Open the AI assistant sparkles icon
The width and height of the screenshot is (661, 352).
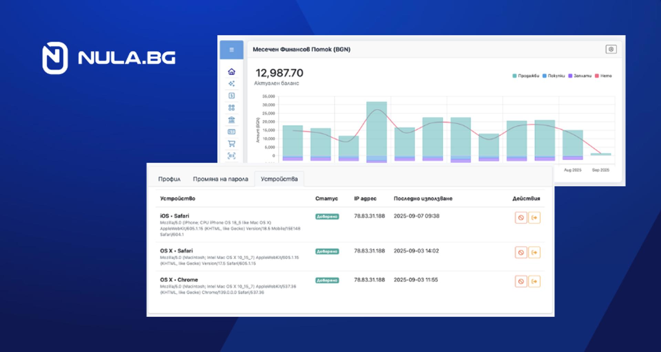coord(232,84)
